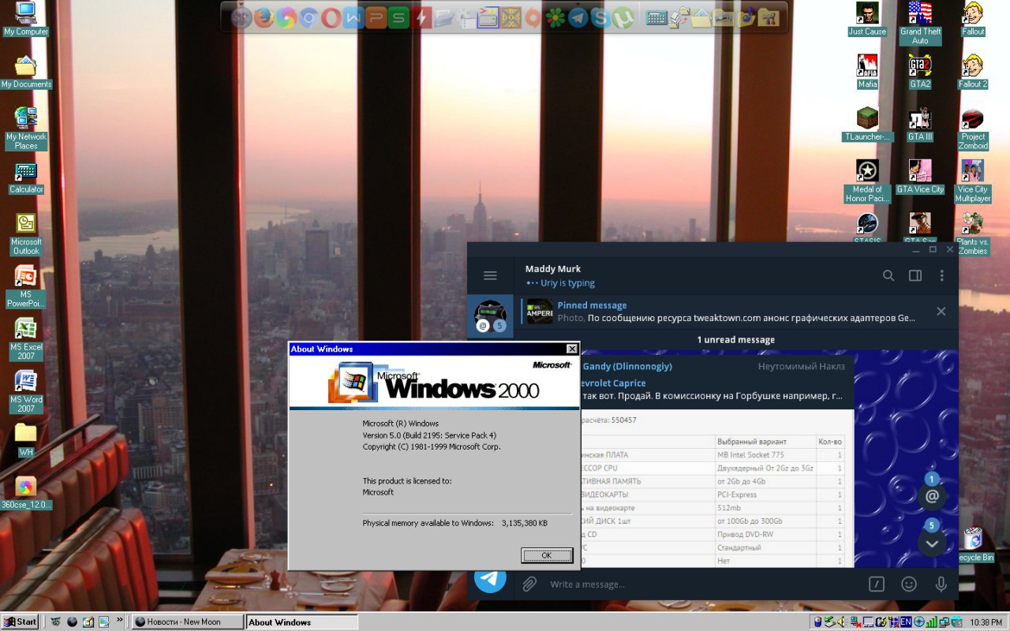Record a voice message with microphone

tap(941, 584)
